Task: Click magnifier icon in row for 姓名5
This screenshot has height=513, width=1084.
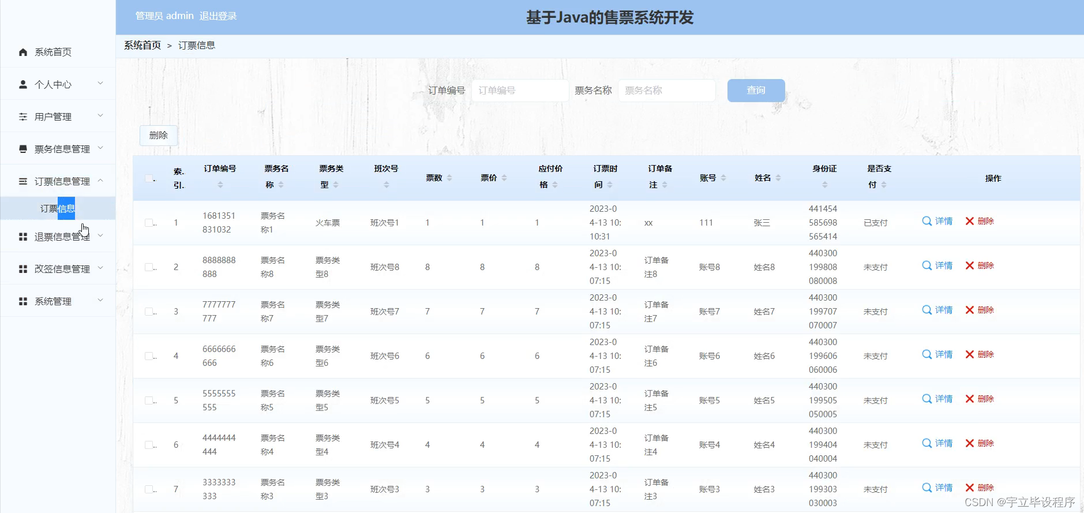Action: click(x=927, y=399)
